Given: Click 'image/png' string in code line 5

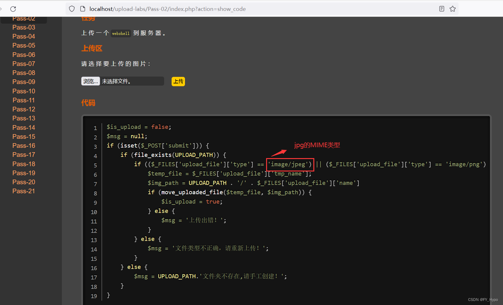Looking at the screenshot, I should pos(464,164).
